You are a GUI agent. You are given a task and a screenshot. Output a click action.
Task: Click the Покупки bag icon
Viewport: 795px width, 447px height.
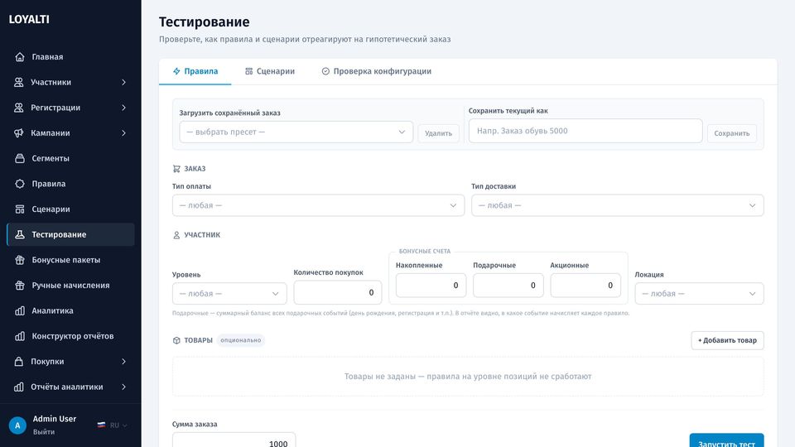pyautogui.click(x=19, y=362)
